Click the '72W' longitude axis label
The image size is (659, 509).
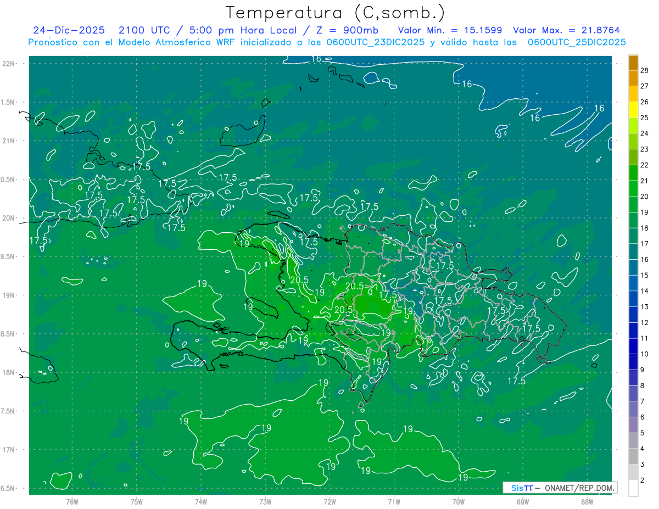[x=329, y=502]
